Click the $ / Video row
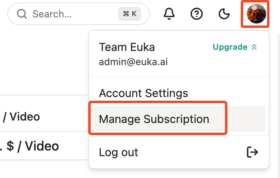Viewport: 280px width, 178px height. [x=44, y=146]
